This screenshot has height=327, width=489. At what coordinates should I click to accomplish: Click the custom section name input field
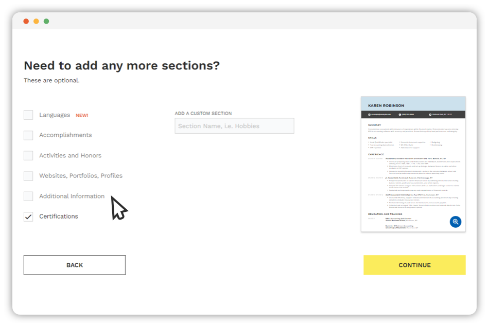tap(234, 125)
